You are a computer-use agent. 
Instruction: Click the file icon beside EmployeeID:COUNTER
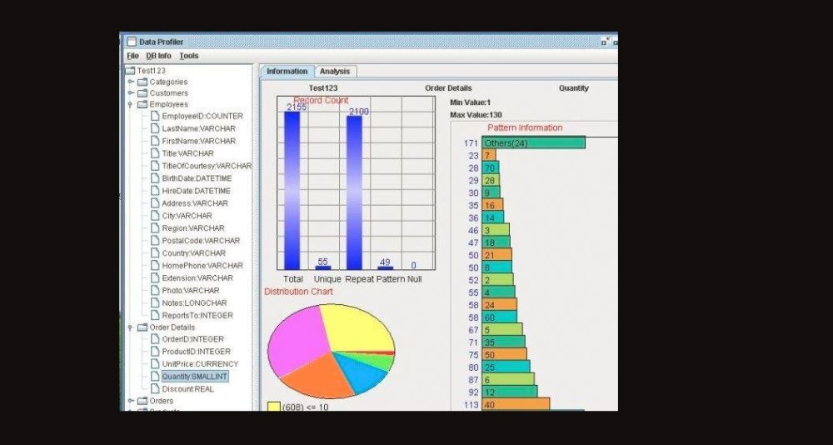[x=155, y=117]
